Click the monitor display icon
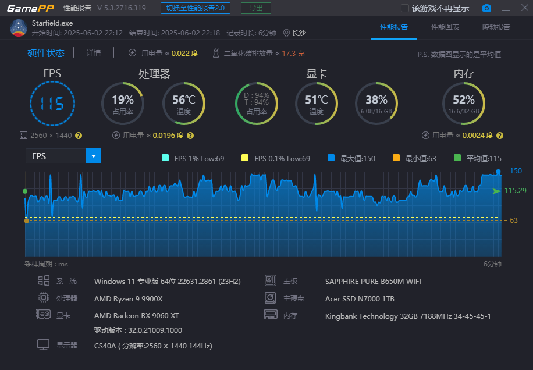The height and width of the screenshot is (370, 533). click(44, 344)
